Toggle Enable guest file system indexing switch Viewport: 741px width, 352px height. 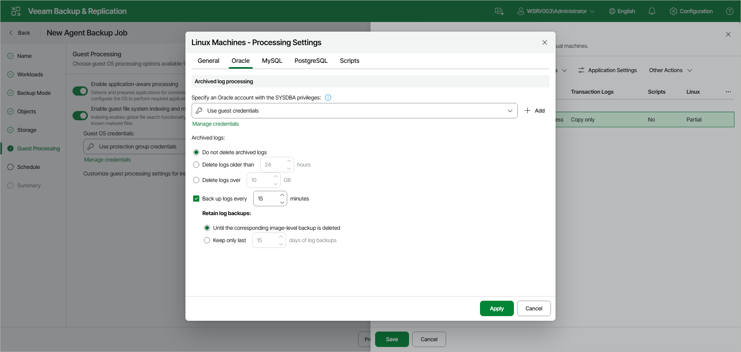click(x=80, y=116)
